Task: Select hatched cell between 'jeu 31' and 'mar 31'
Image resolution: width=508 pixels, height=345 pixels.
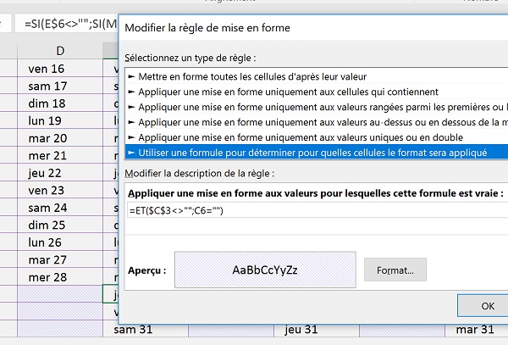Action: [x=402, y=331]
